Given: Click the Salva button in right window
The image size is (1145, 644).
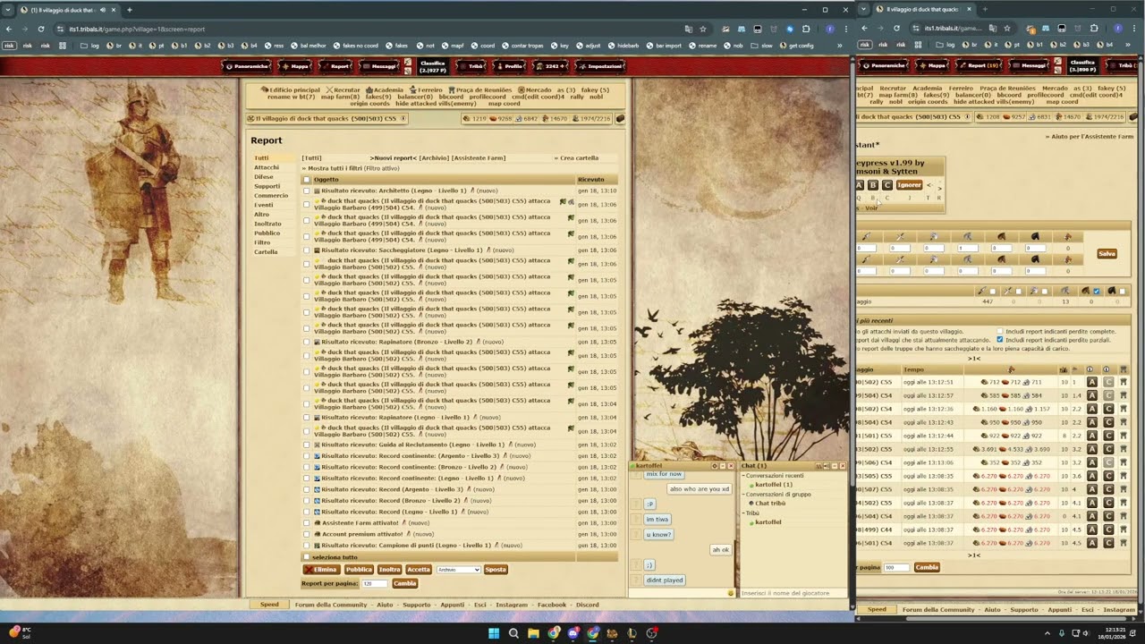Looking at the screenshot, I should [1107, 254].
